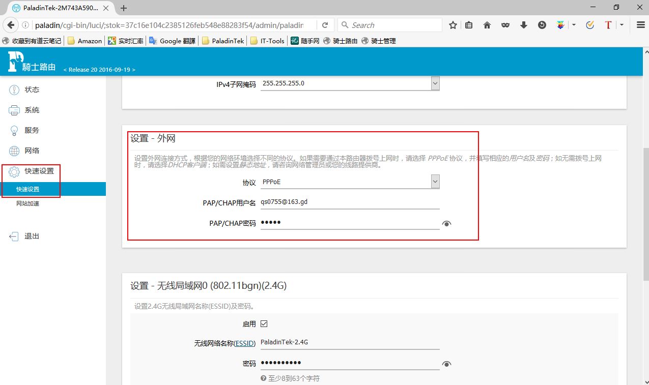This screenshot has width=649, height=385.
Task: Follow the ESSID link
Action: click(244, 344)
